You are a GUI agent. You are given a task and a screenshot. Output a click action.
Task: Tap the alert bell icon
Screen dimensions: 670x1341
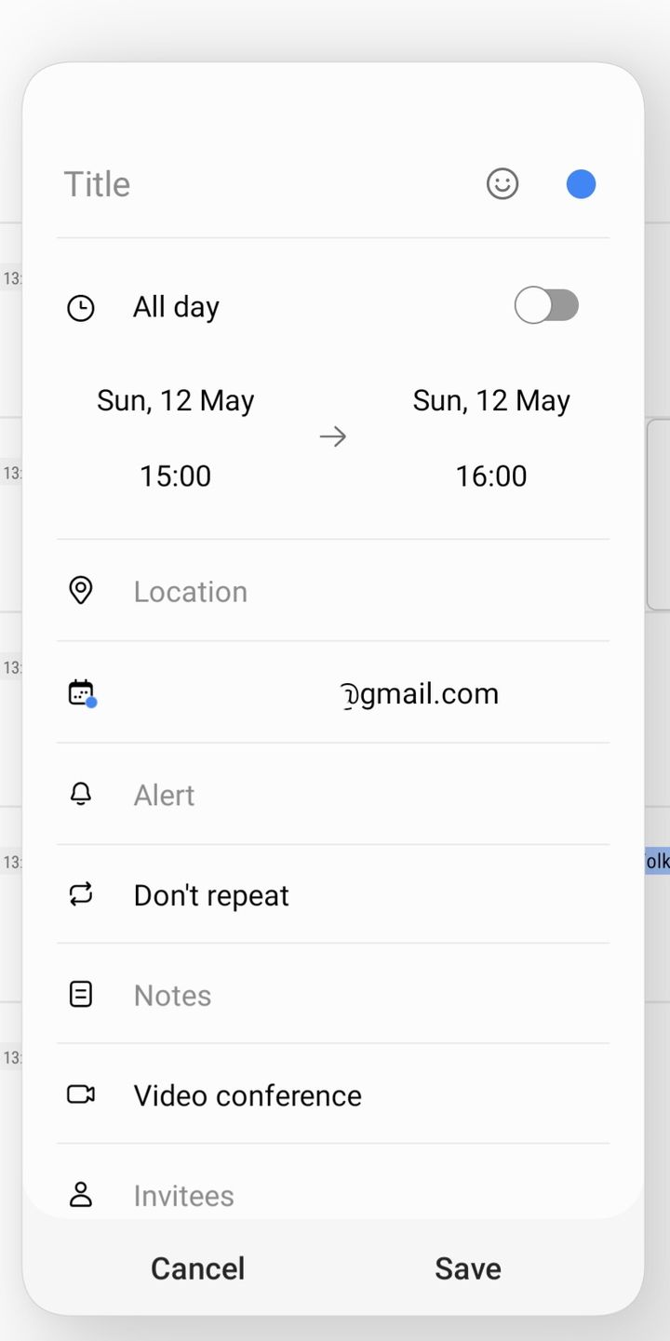pyautogui.click(x=81, y=794)
